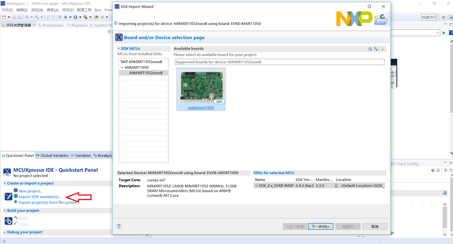Open the 编辑(E) menu
This screenshot has width=453, height=244.
(22, 10)
